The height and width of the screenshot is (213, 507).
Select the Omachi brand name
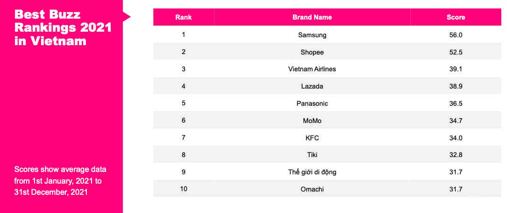pyautogui.click(x=312, y=189)
